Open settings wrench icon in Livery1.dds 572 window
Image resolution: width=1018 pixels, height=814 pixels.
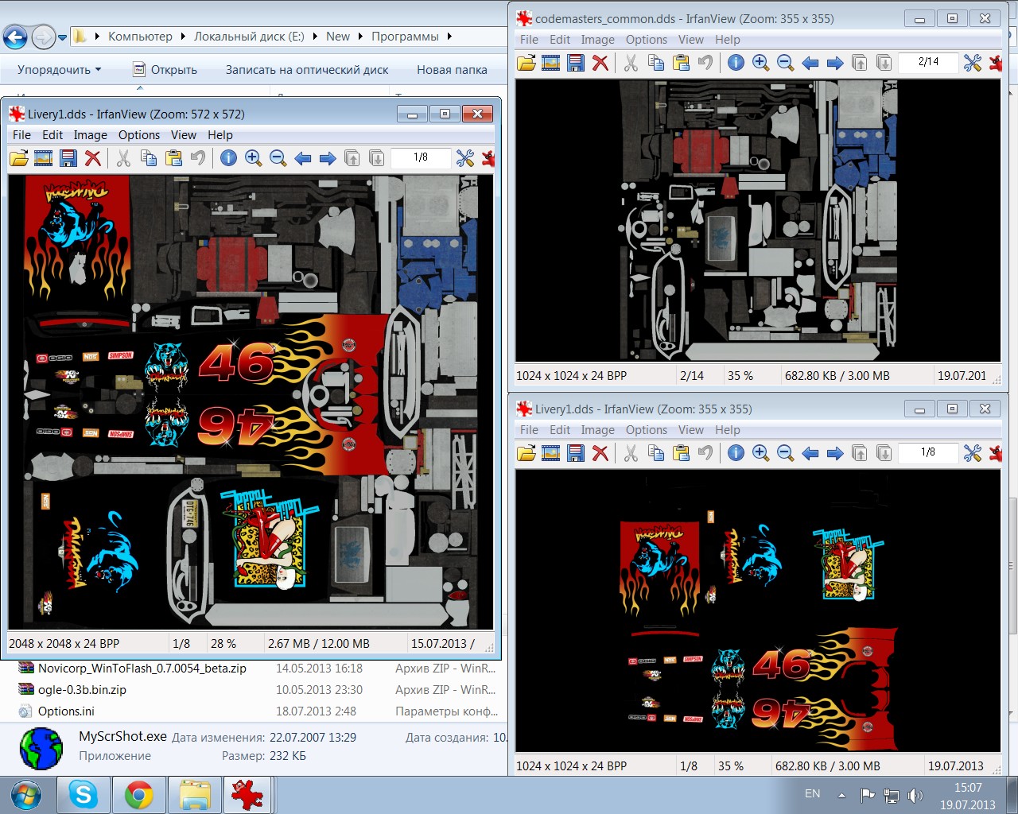(x=465, y=158)
